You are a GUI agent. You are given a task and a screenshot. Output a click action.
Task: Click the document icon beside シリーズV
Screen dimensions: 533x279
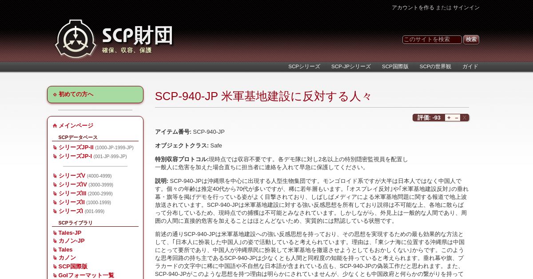[x=55, y=176]
